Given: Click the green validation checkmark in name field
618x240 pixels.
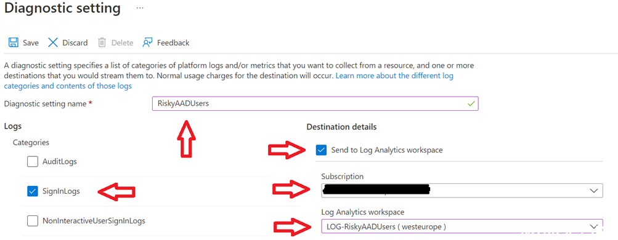Looking at the screenshot, I should tap(471, 104).
